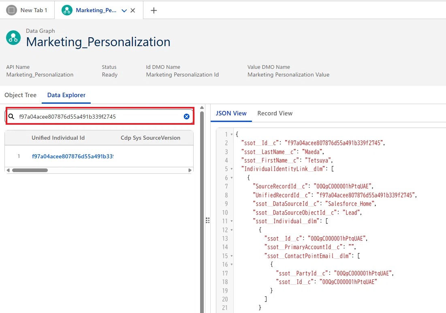Click the right arrow of horizontal scrollbar
This screenshot has width=446, height=313.
(190, 170)
